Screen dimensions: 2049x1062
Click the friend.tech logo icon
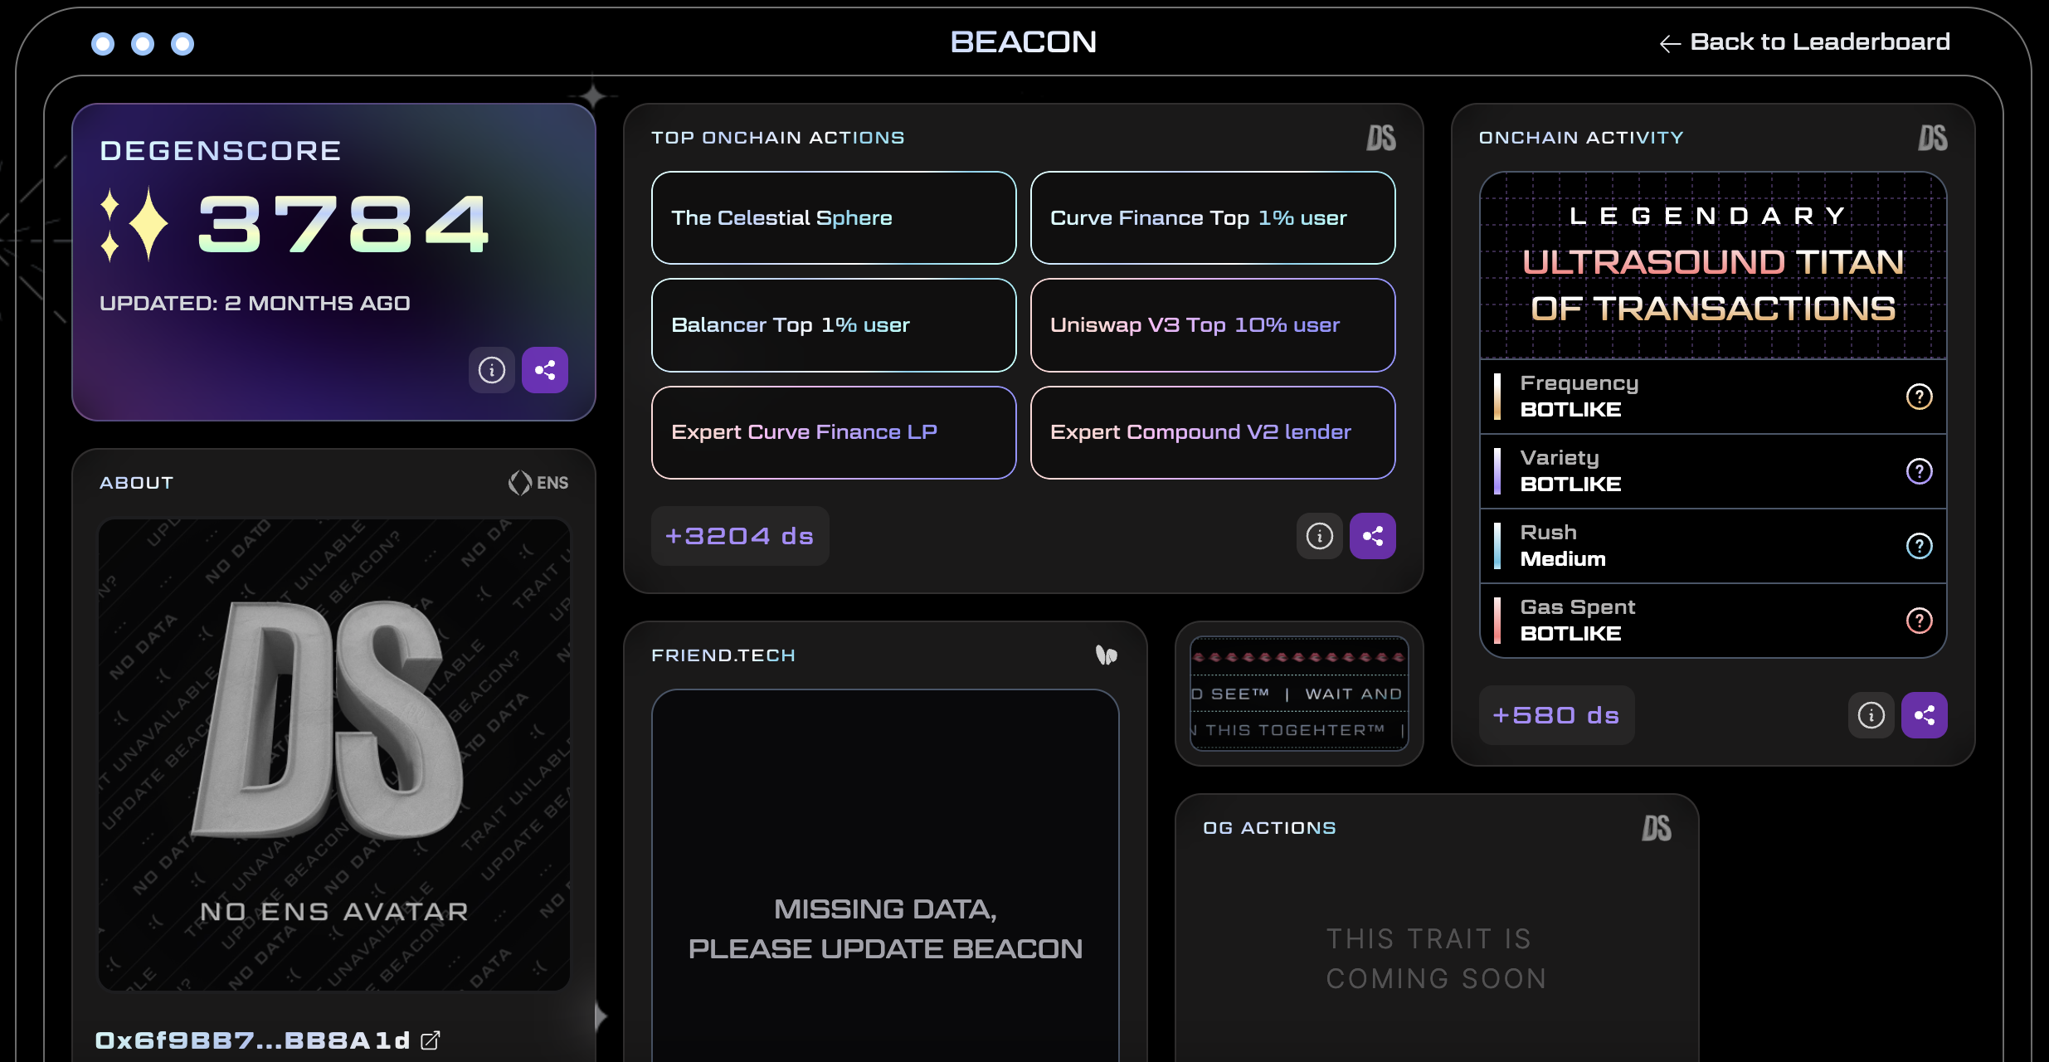coord(1106,655)
